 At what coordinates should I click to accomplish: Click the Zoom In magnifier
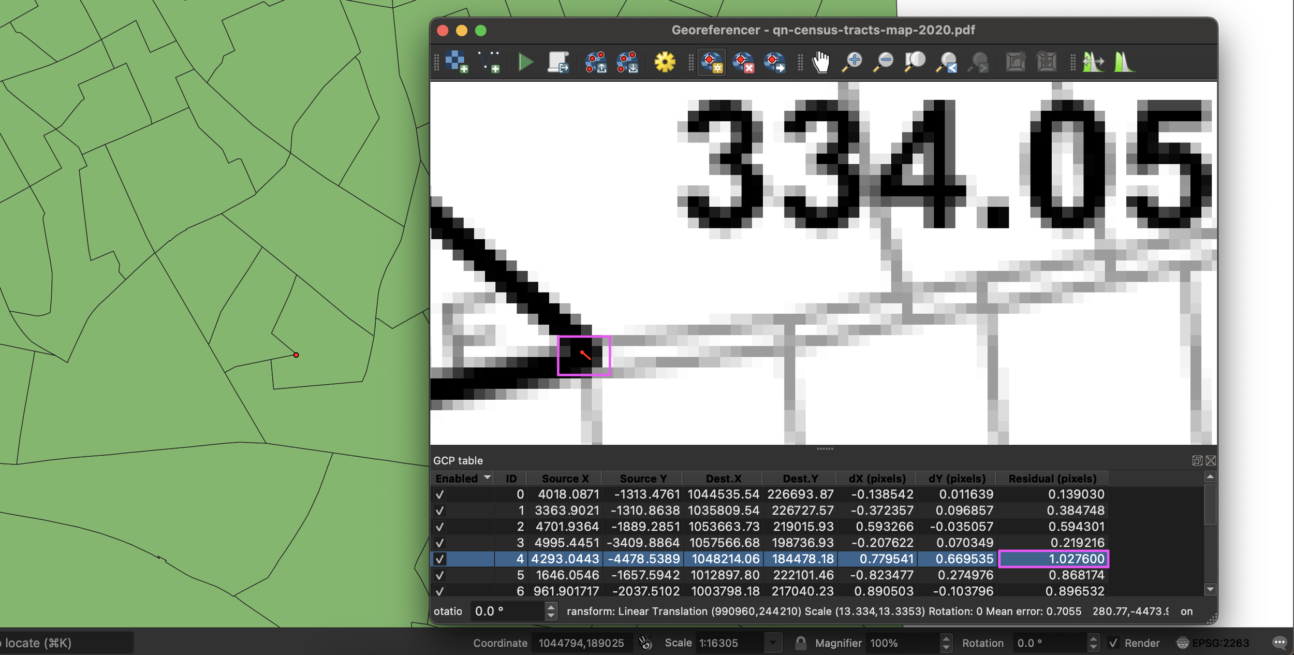852,62
